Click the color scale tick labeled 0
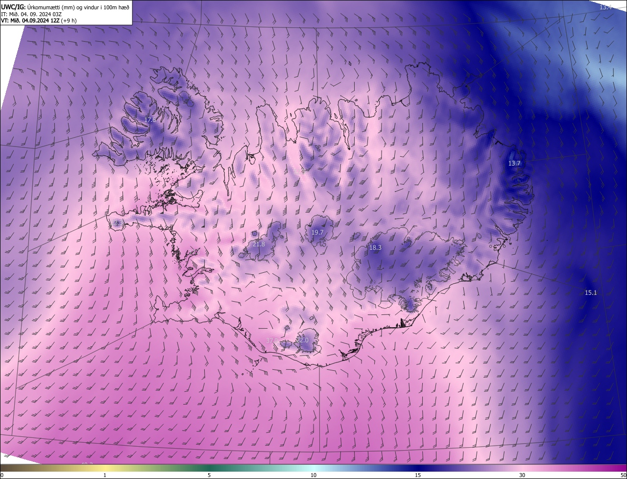Viewport: 627px width, 479px height. pos(2,476)
